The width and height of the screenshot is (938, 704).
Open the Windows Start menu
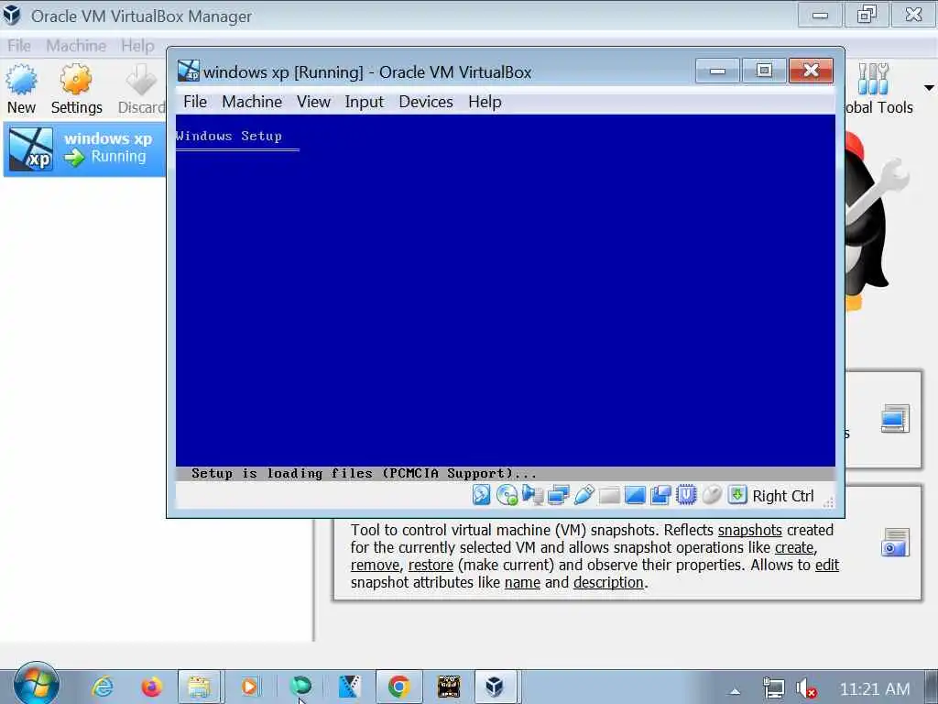click(x=36, y=684)
